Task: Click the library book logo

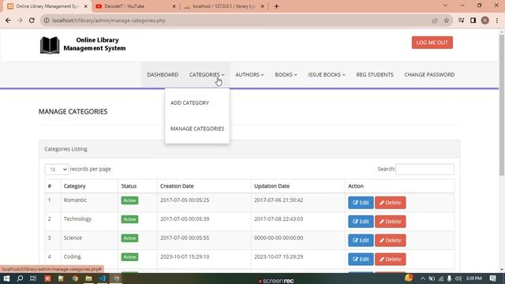Action: (x=50, y=45)
